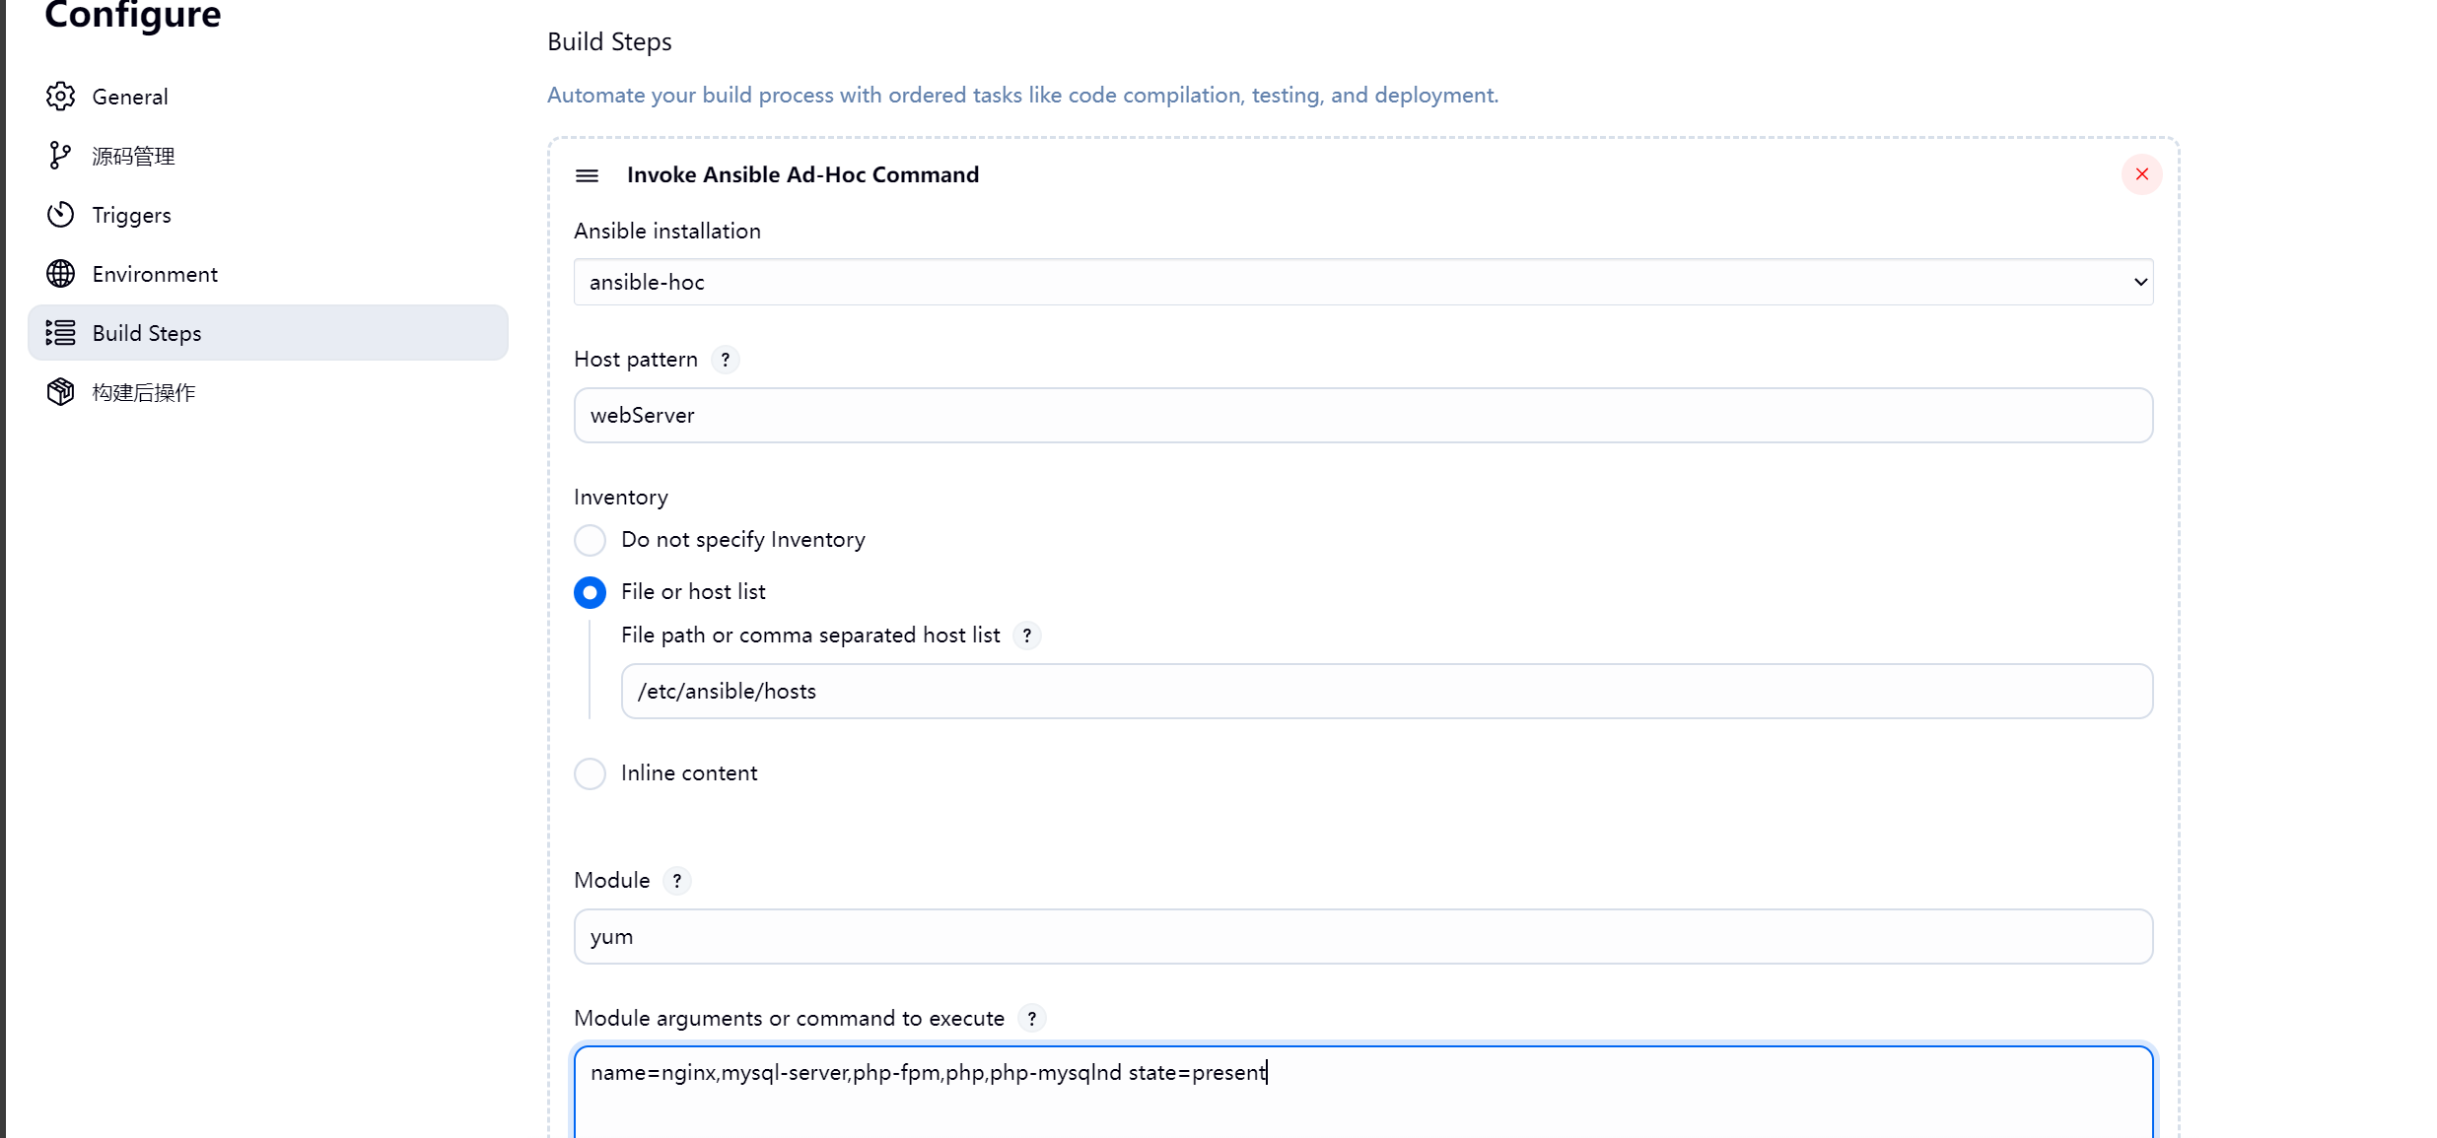The height and width of the screenshot is (1138, 2437).
Task: Grab the drag handle of Ansible step
Action: pyautogui.click(x=587, y=175)
